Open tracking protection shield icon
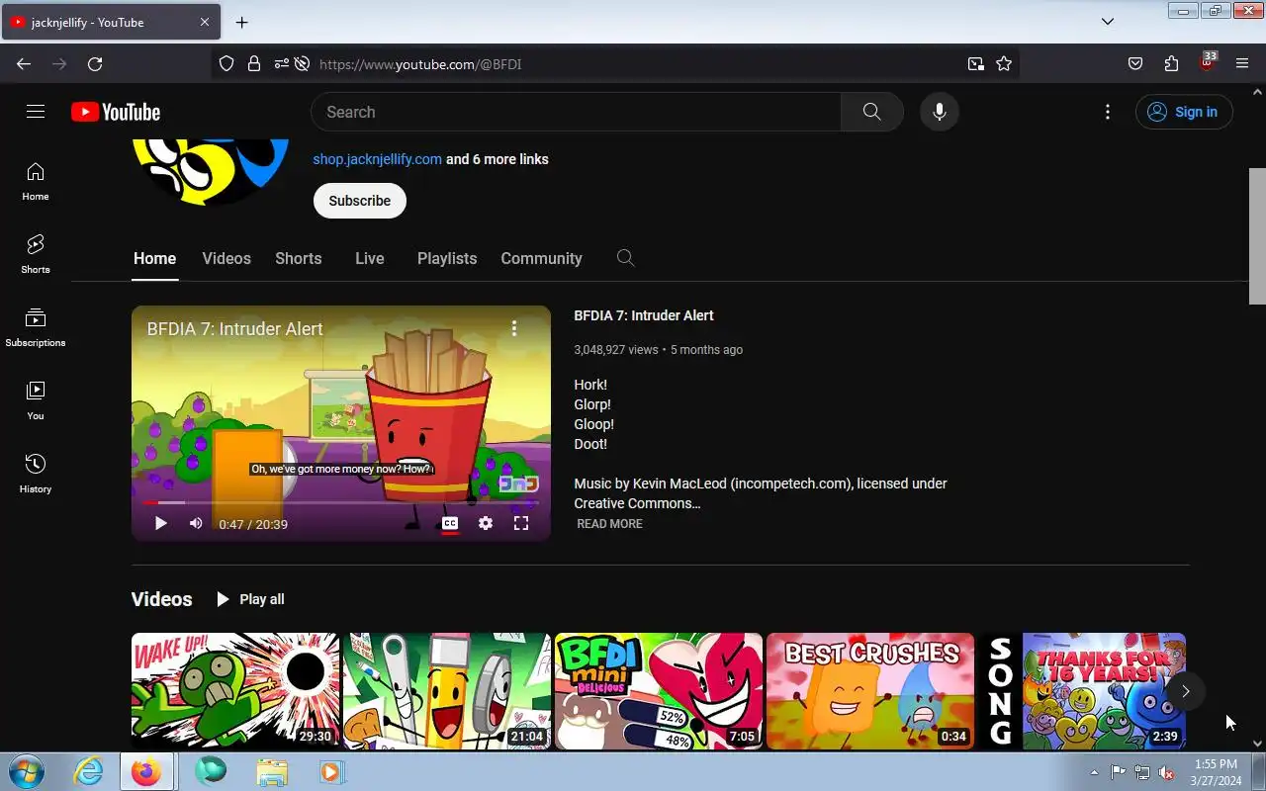 (x=226, y=64)
